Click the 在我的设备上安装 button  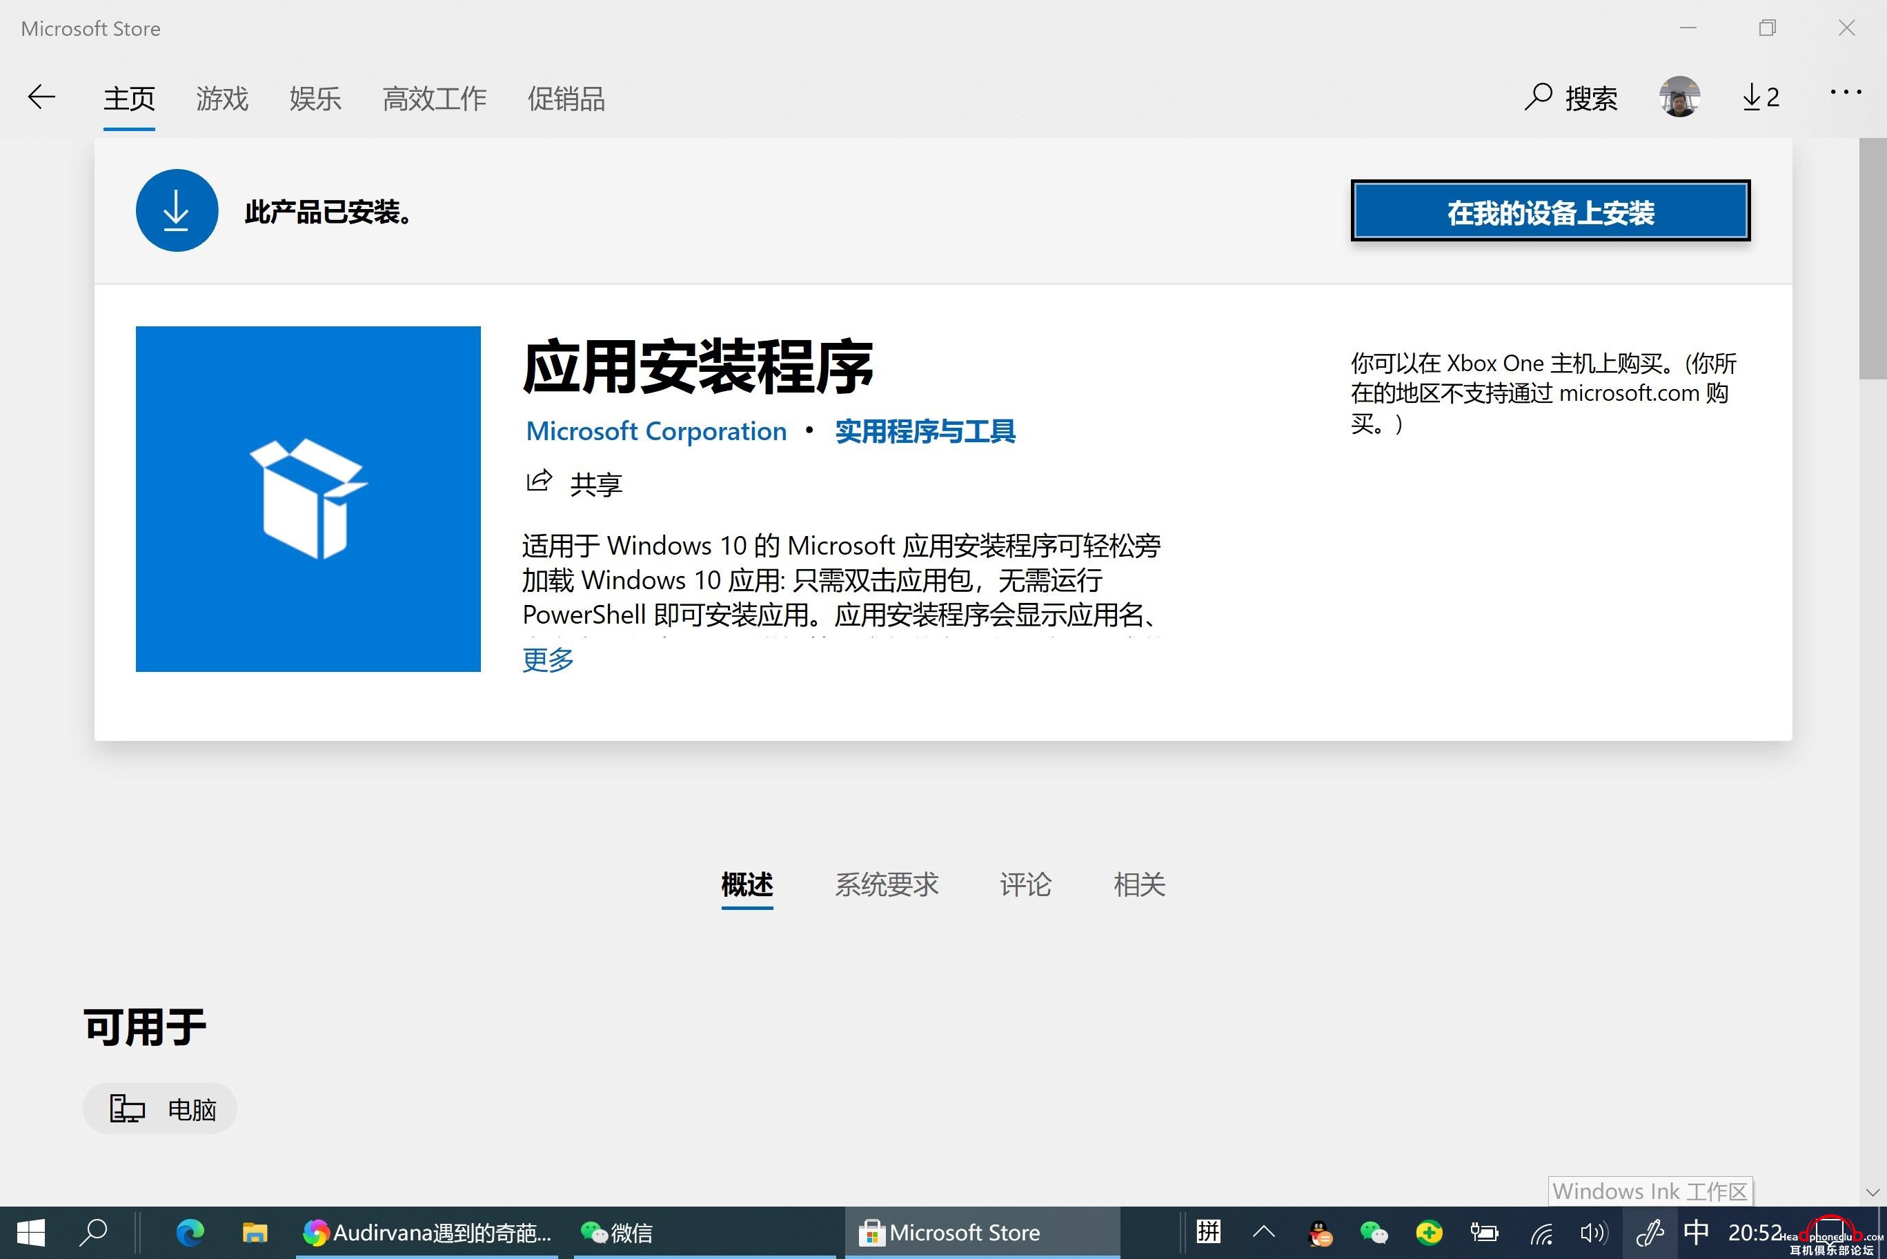click(1550, 211)
